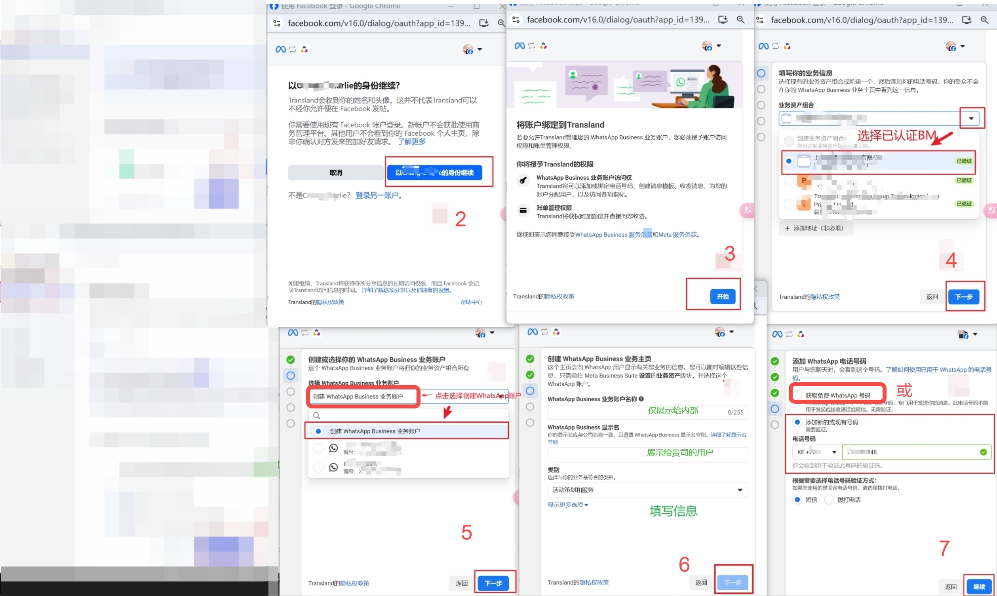Click 返回 in '添加 WhatsApp 电话号码' window
The width and height of the screenshot is (997, 596).
(950, 587)
